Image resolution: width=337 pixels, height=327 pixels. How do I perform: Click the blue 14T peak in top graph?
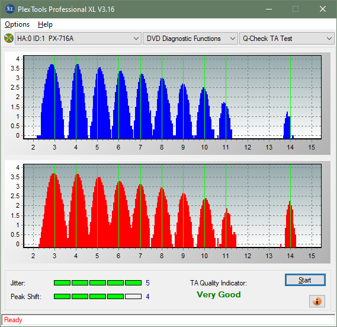[x=288, y=126]
